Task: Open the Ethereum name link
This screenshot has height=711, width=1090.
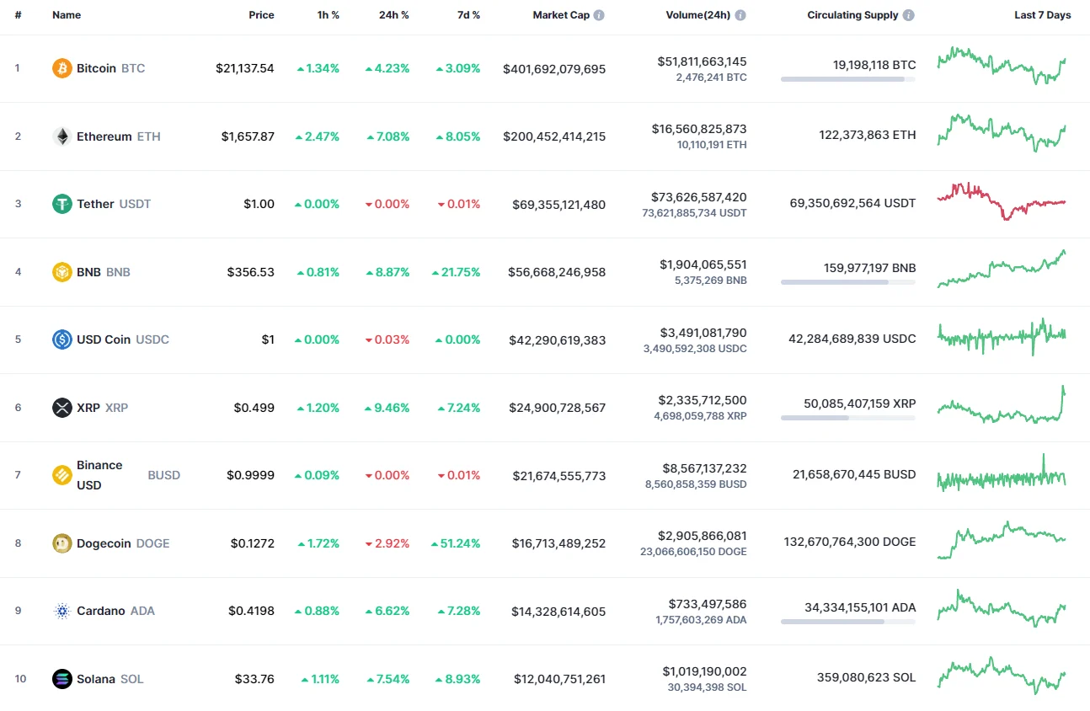Action: click(104, 136)
